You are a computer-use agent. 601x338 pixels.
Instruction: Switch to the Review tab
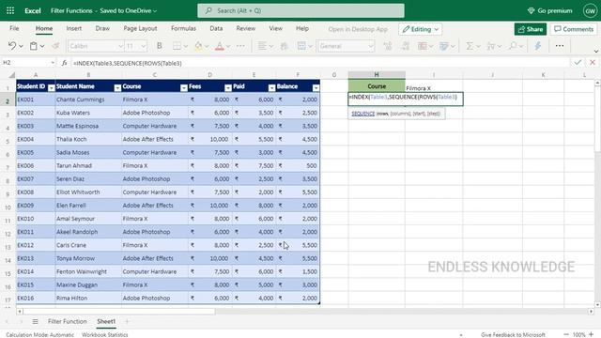[246, 28]
